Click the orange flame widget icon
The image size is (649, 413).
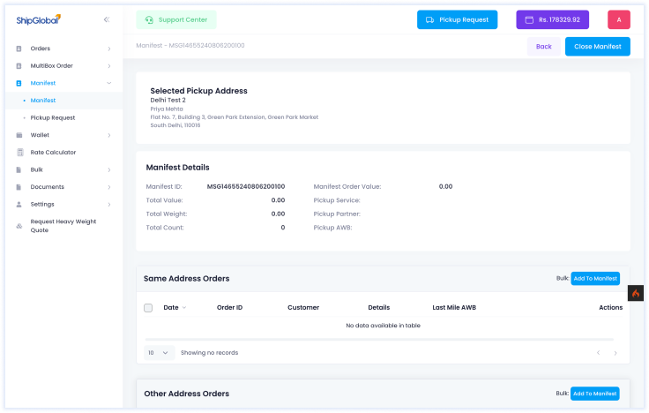pos(637,293)
